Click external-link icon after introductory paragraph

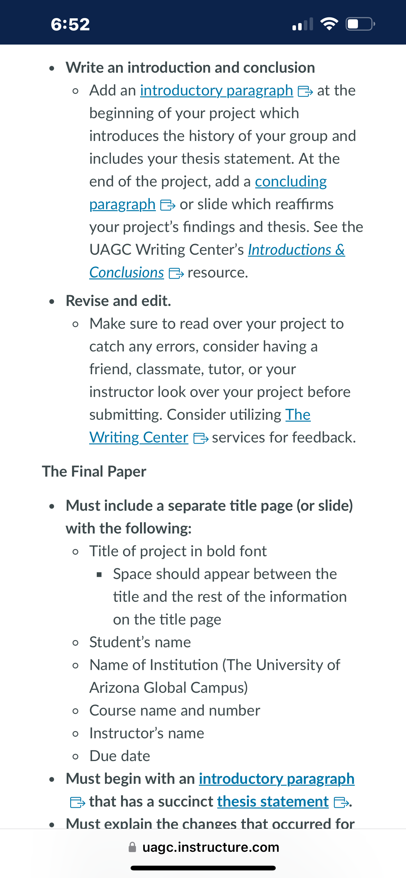(x=305, y=92)
